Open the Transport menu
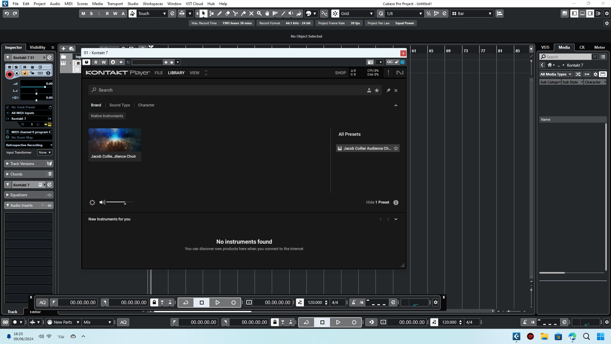The height and width of the screenshot is (344, 611). (115, 4)
